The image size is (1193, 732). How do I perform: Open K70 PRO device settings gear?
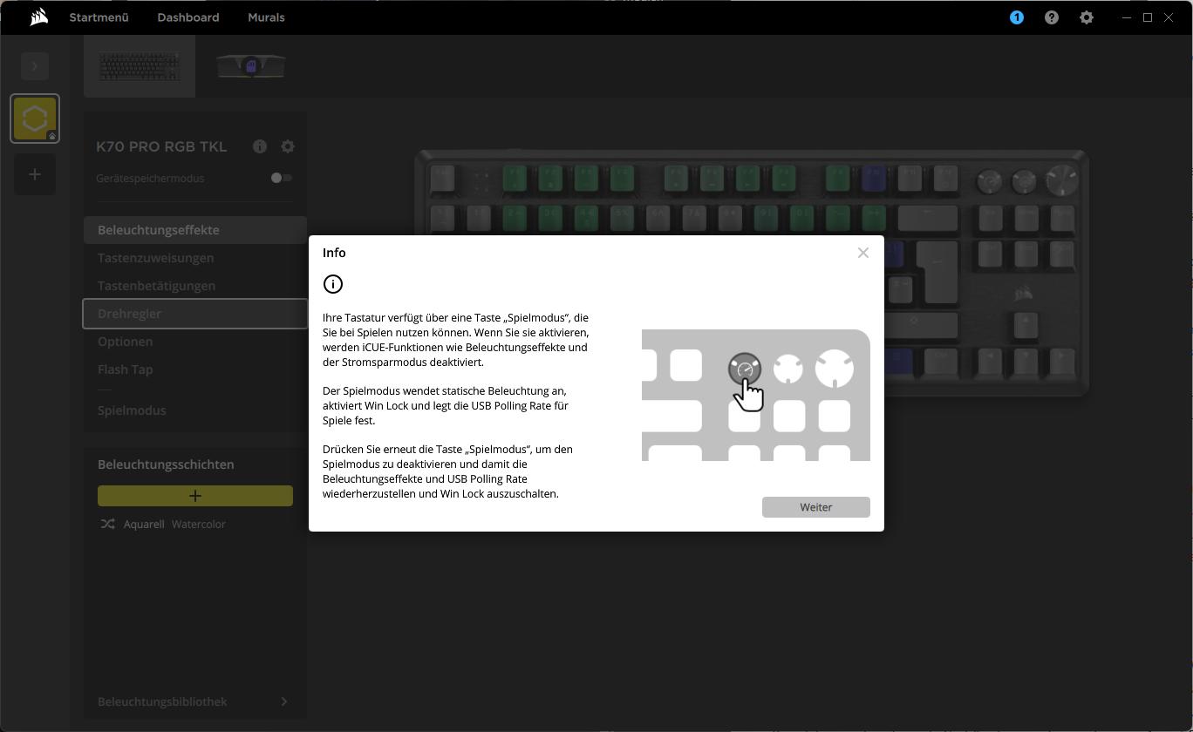288,146
